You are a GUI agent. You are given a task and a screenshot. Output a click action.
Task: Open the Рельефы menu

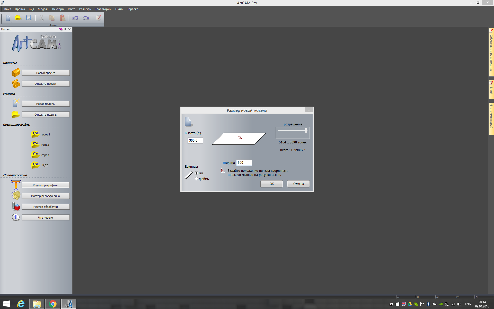point(85,9)
